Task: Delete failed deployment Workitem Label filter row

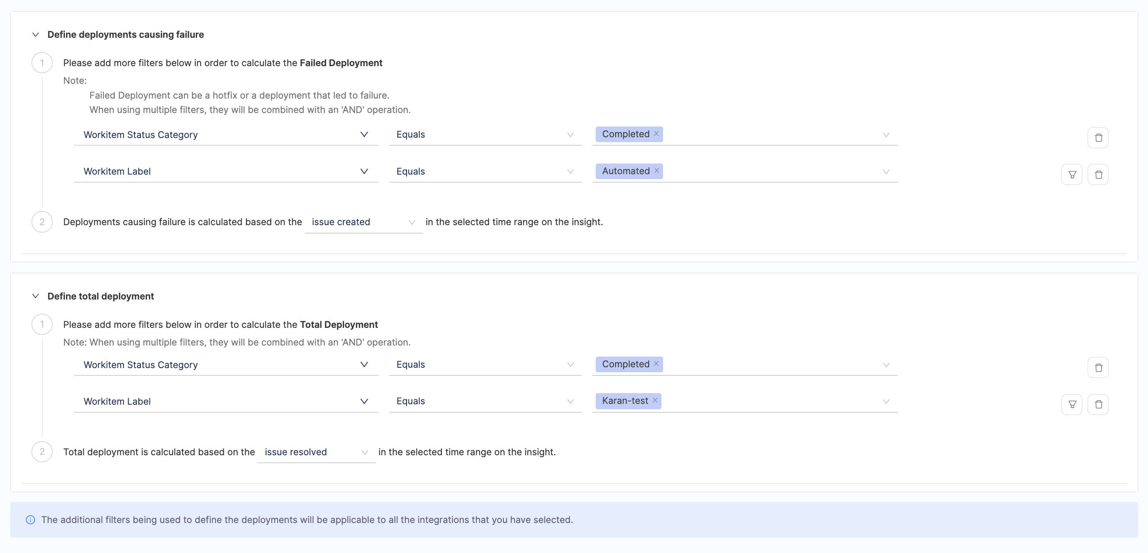Action: point(1097,174)
